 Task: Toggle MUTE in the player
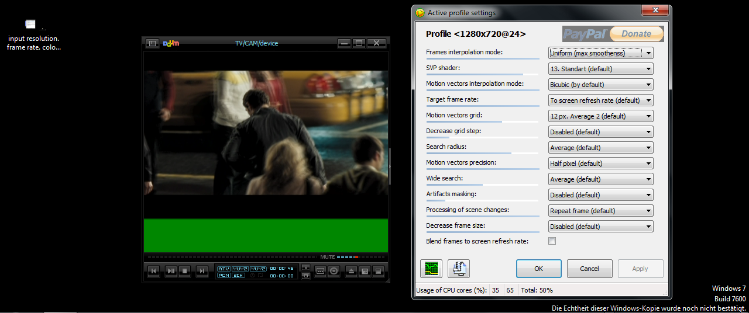coord(327,257)
